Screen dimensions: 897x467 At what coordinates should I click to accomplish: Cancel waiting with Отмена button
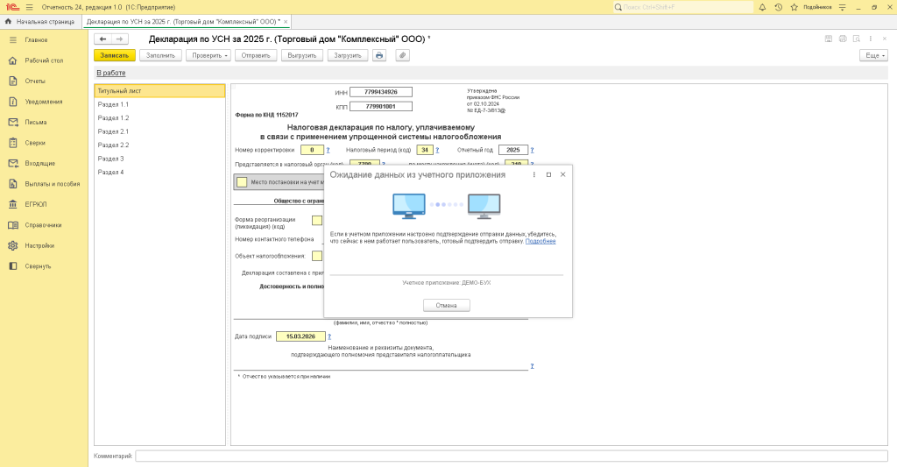pos(446,306)
